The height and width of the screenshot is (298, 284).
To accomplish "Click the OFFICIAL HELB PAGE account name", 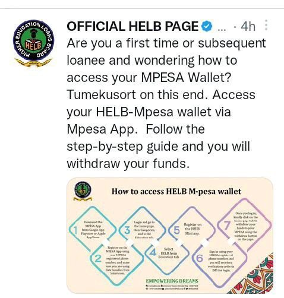I will (x=132, y=26).
